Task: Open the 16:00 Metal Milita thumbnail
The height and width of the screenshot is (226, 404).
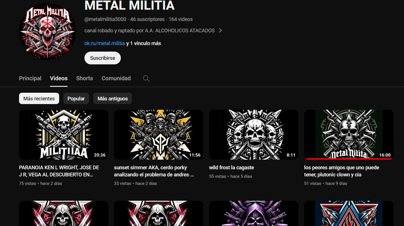Action: coord(349,135)
